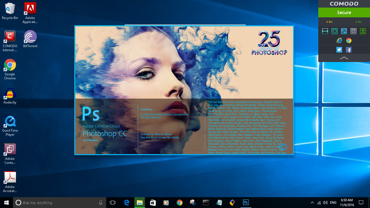Open Microsoft Edge from the taskbar
The height and width of the screenshot is (208, 370).
click(x=126, y=203)
